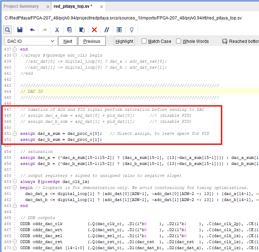This screenshot has width=259, height=252.
Task: Toggle column selection mode icon
Action: (x=119, y=30)
